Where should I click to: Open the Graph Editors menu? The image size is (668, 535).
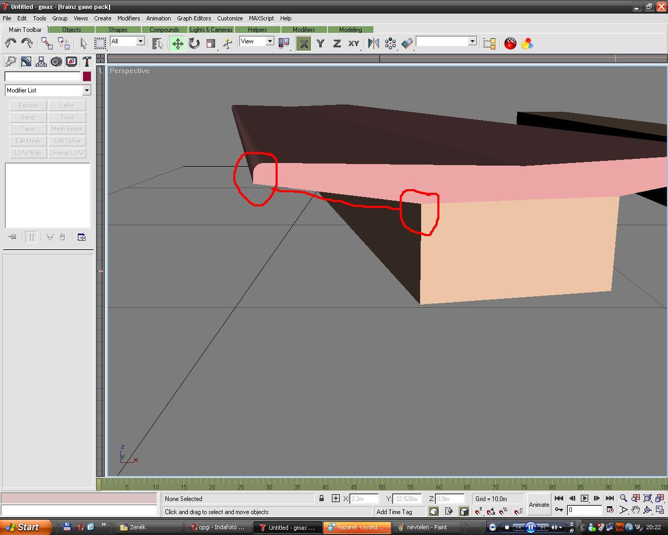pos(194,18)
